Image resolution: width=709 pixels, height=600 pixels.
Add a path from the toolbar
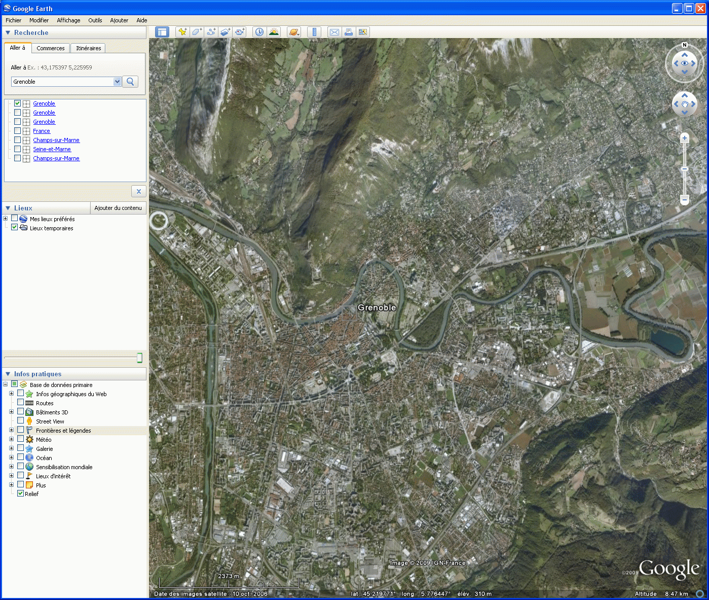tap(211, 32)
